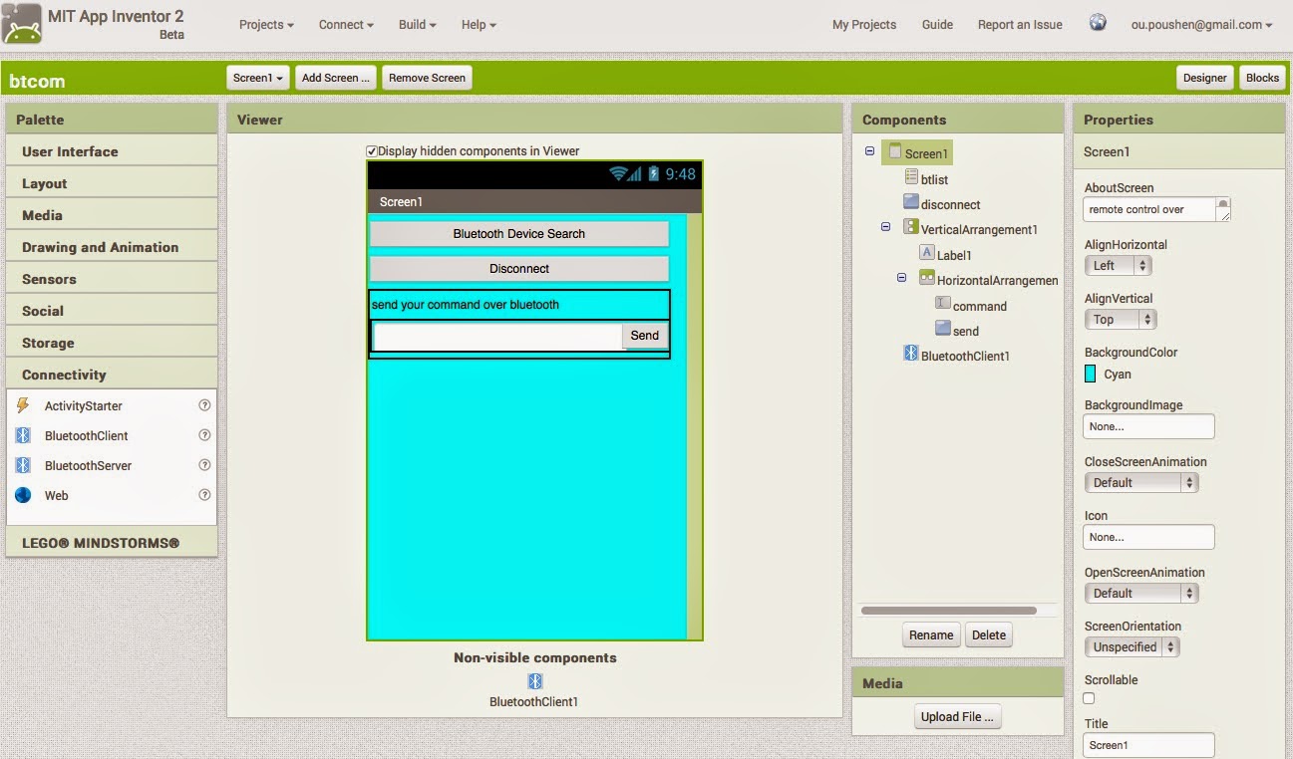Click the send button icon in tree
The image size is (1293, 759).
click(x=942, y=328)
